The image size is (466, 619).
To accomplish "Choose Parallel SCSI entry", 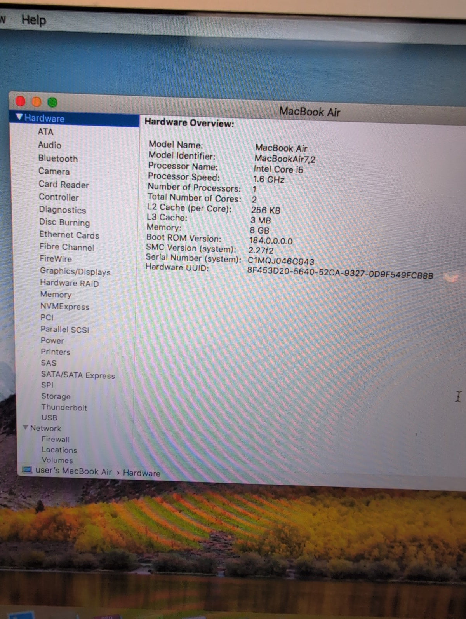I will (65, 329).
